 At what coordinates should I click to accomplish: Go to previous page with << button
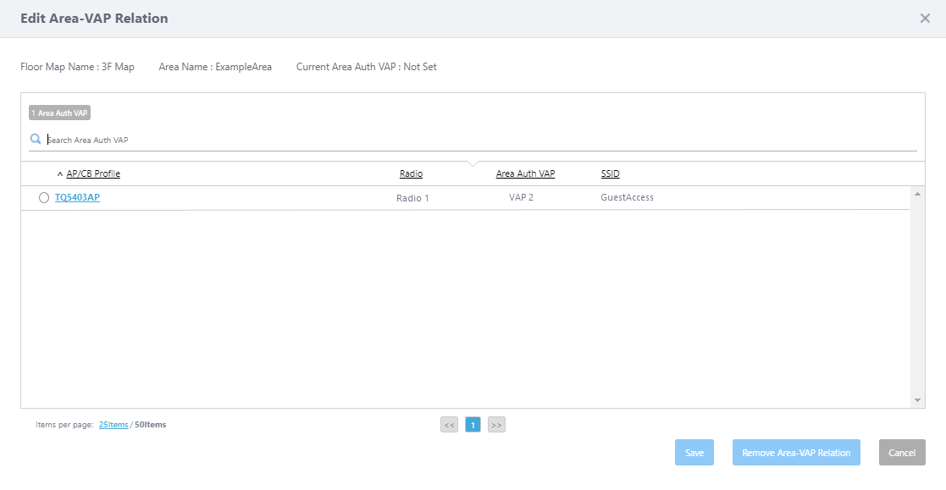click(x=449, y=425)
